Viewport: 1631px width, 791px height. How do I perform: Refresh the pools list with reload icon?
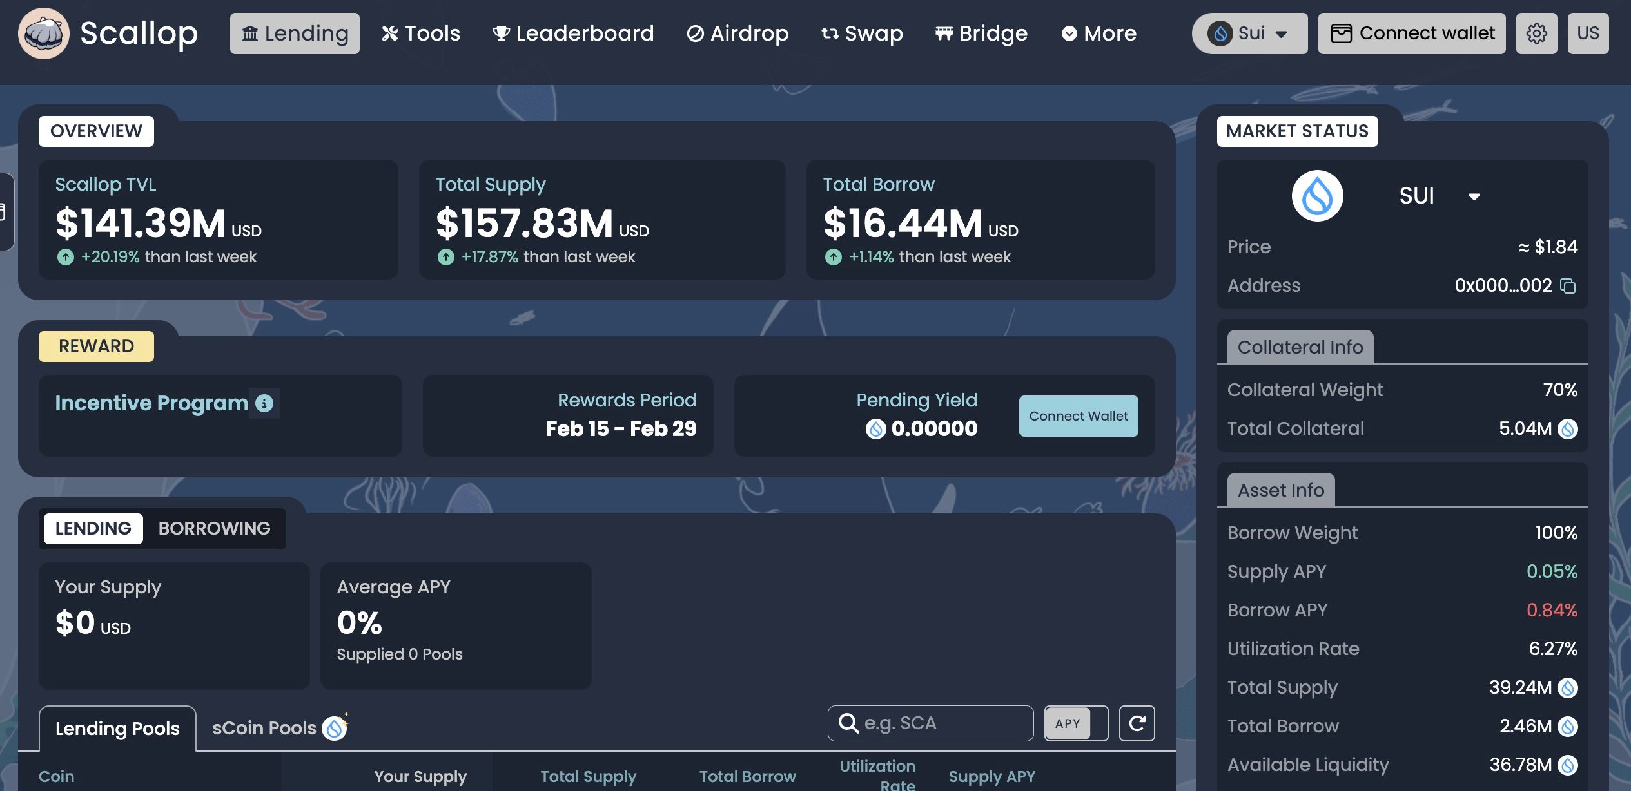tap(1137, 723)
